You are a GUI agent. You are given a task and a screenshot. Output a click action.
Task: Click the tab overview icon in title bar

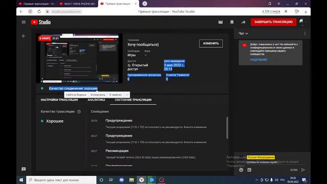270,4
